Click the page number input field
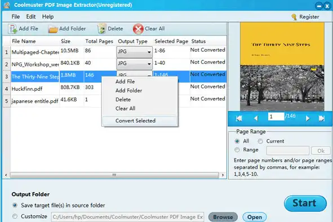 (276, 117)
